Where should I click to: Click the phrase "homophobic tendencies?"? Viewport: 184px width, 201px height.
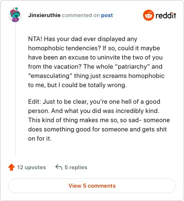pos(64,48)
